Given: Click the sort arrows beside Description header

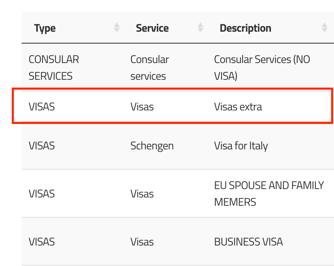Looking at the screenshot, I should [325, 28].
